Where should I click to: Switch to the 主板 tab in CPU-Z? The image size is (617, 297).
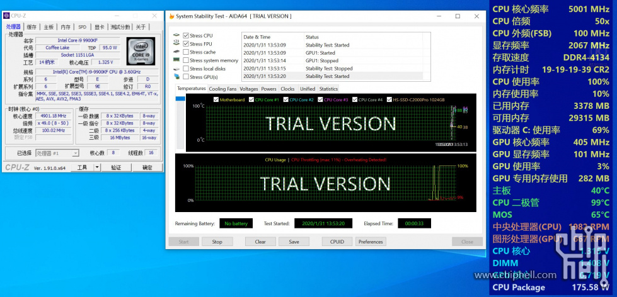[49, 27]
